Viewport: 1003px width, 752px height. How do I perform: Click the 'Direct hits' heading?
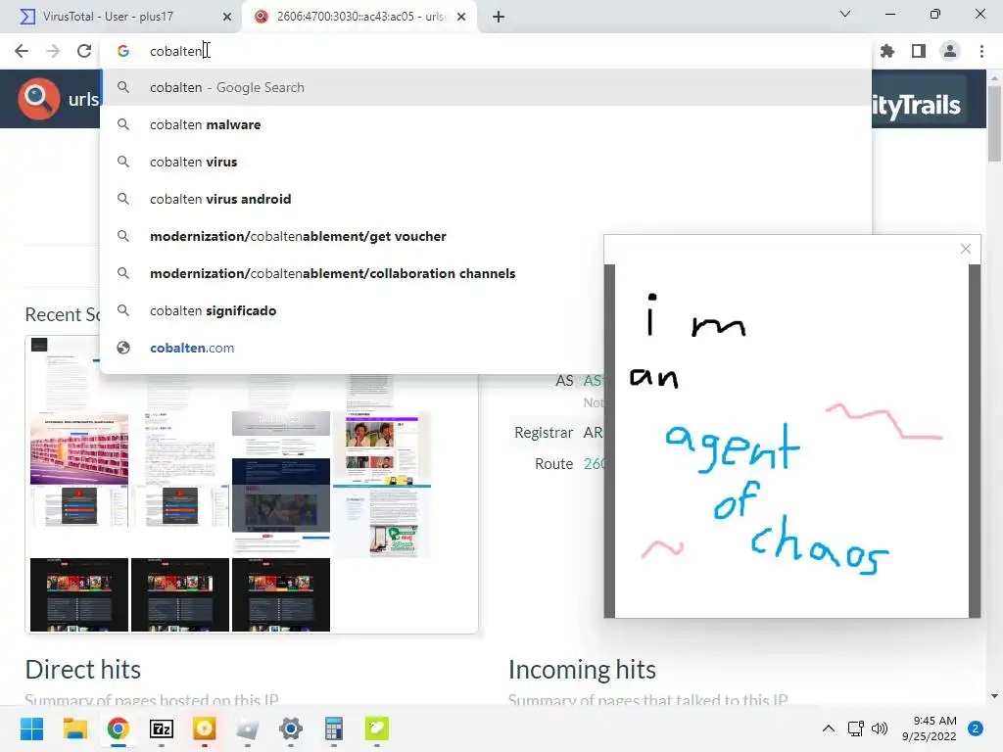83,670
